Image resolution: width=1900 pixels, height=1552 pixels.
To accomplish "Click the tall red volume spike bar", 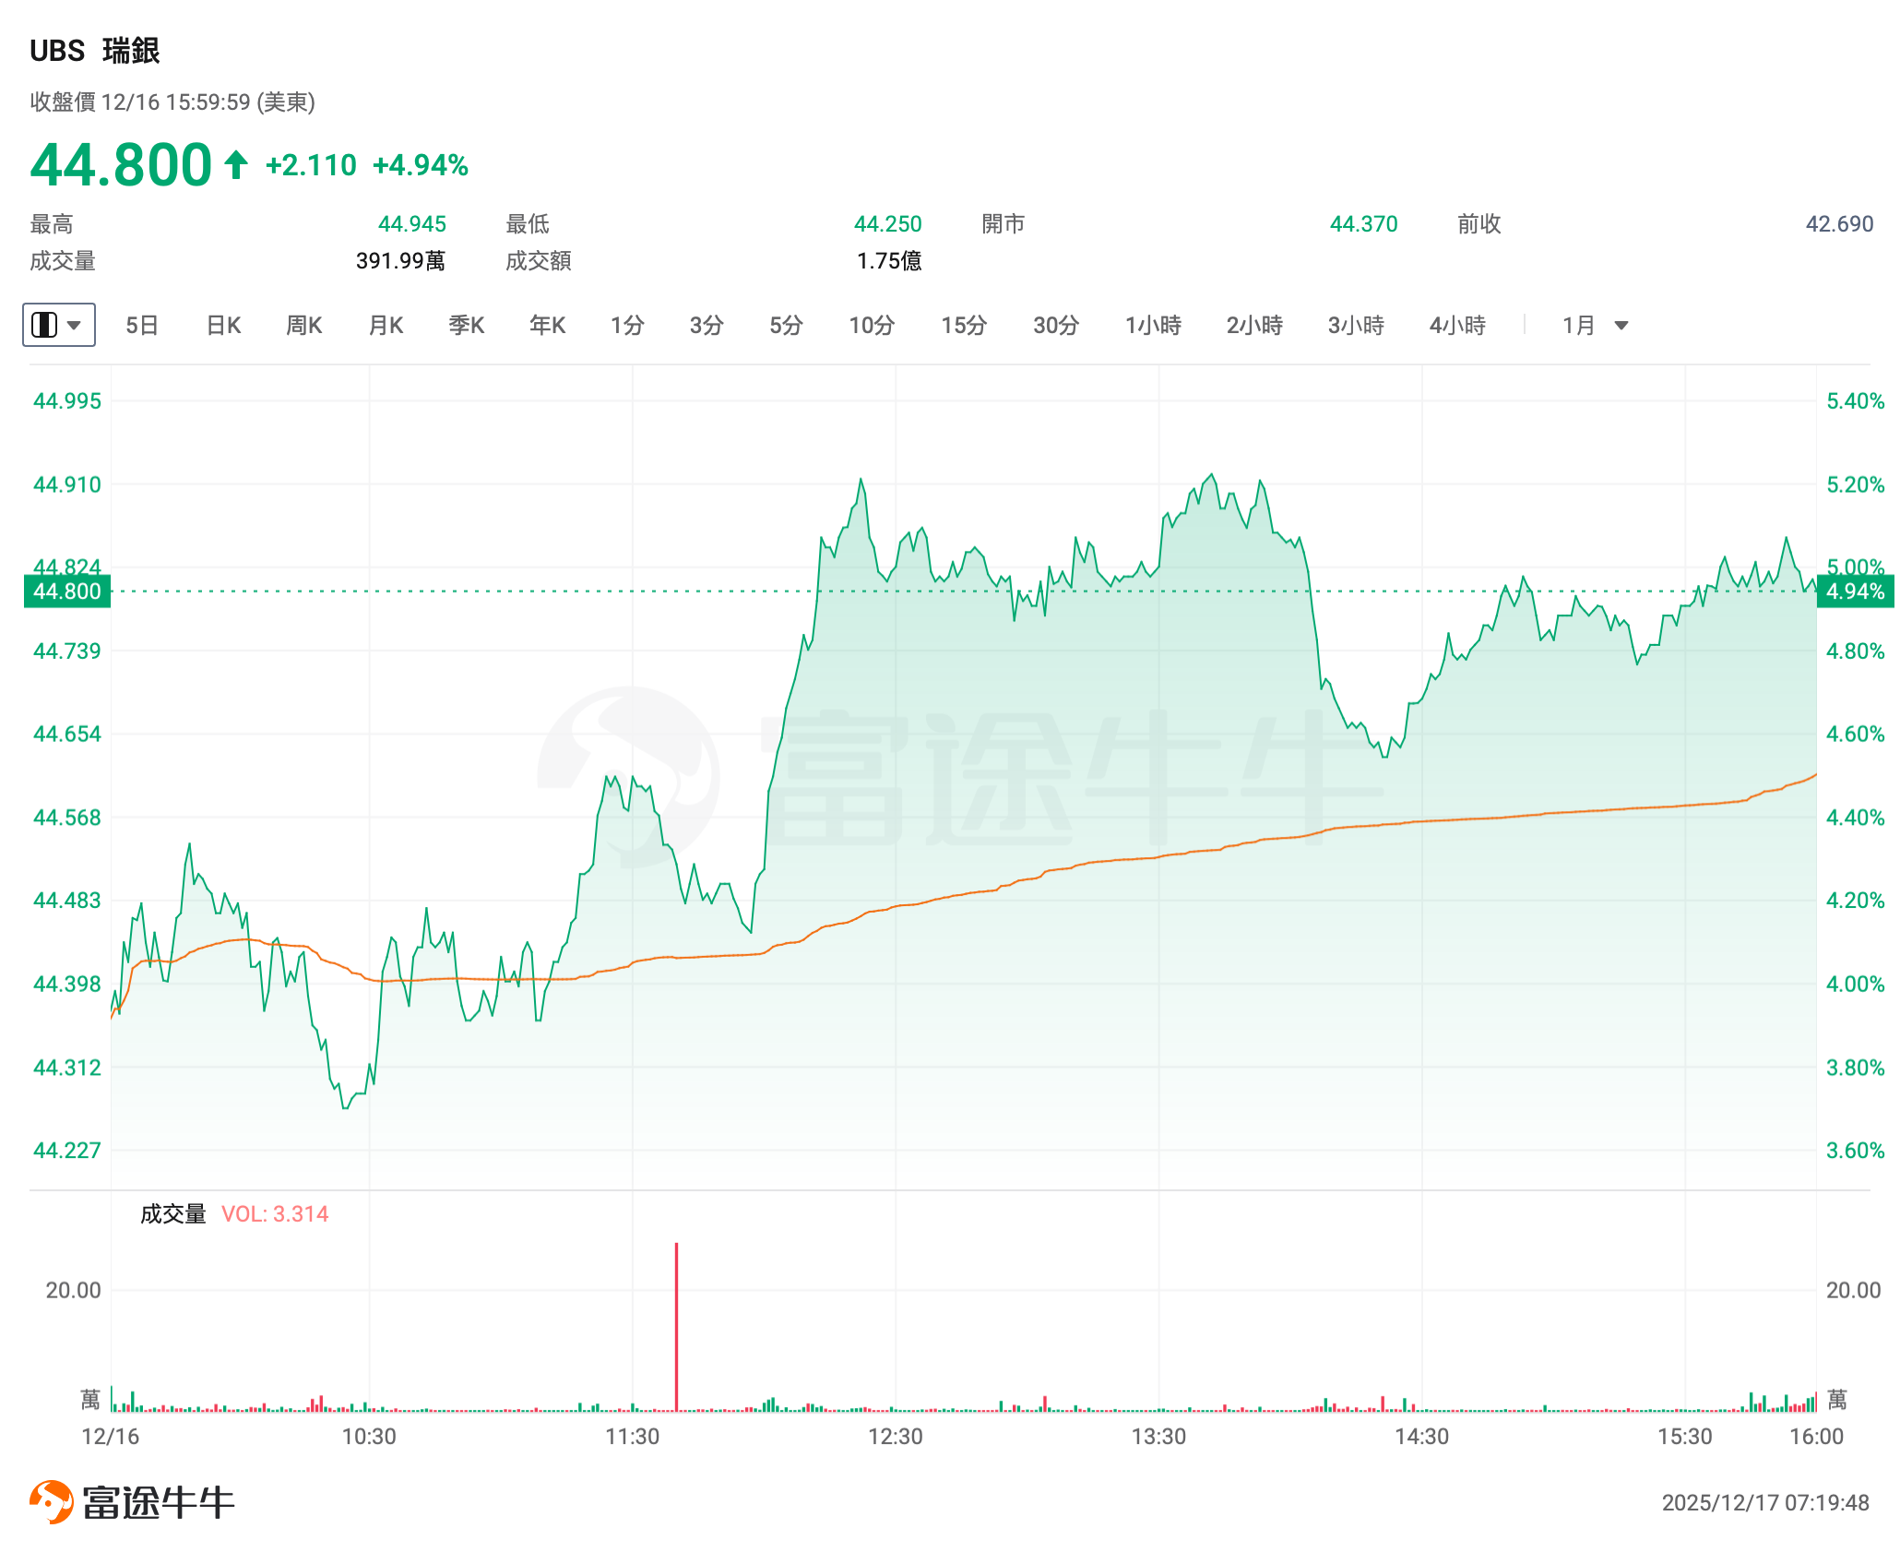I will tap(676, 1326).
